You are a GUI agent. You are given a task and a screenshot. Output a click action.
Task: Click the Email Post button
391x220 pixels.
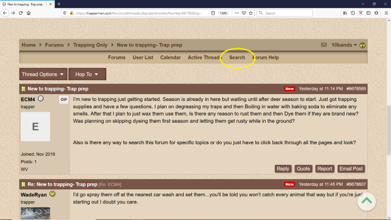coord(351,169)
